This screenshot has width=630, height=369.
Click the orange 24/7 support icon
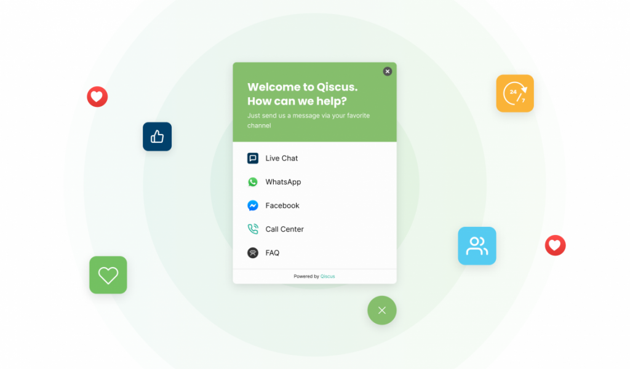515,93
